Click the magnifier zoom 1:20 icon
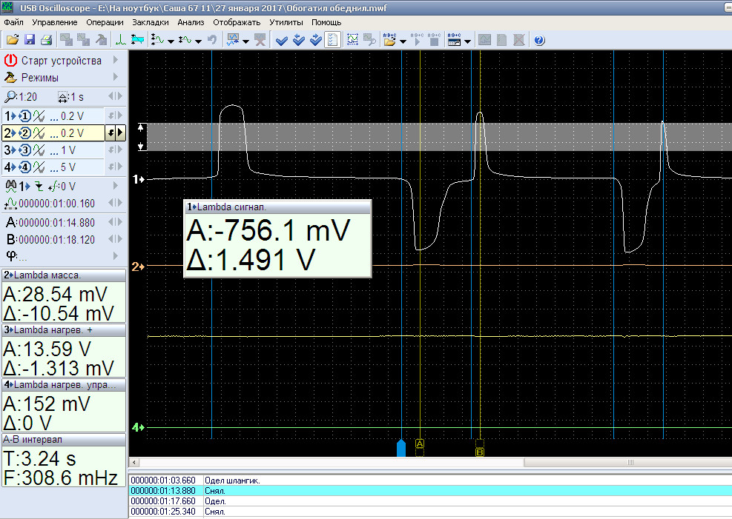The image size is (732, 519). [x=10, y=97]
